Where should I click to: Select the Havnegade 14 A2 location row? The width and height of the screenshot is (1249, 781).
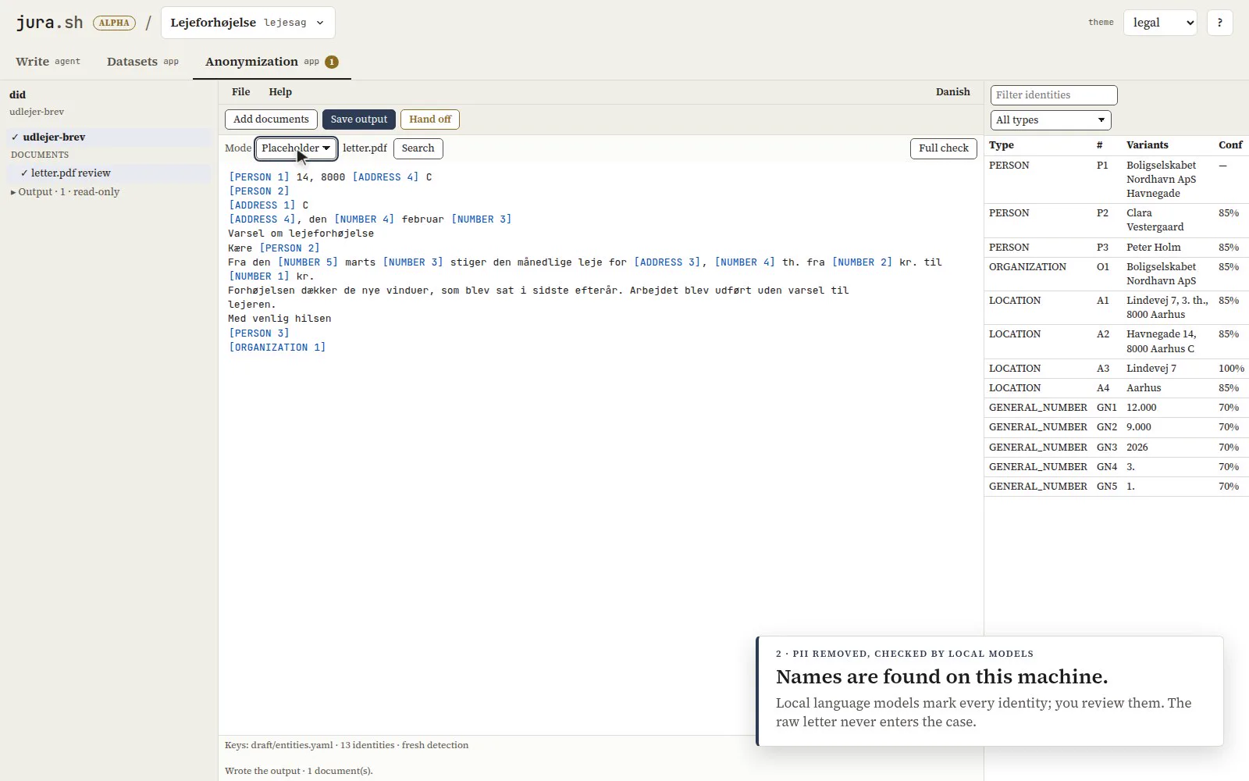[x=1116, y=341]
